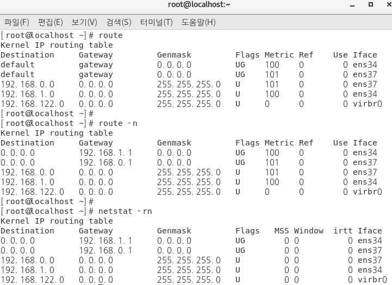Open the 도움말(H) menu
Screen dimensions: 392x285
click(x=198, y=22)
